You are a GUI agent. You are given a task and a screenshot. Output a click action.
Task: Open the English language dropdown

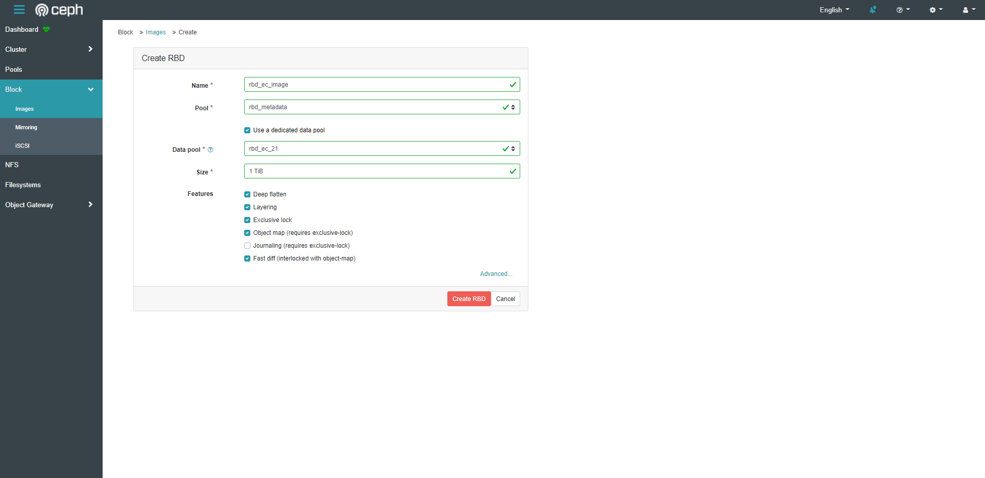[834, 10]
